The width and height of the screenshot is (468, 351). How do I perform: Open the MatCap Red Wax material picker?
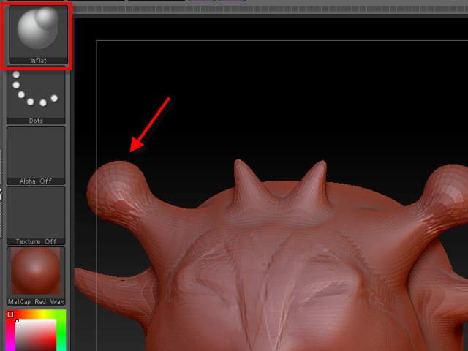pyautogui.click(x=36, y=276)
